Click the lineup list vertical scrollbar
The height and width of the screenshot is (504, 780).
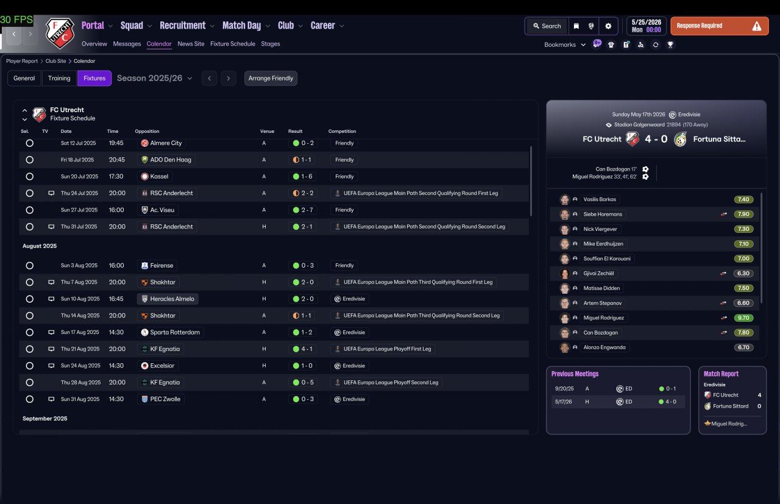tap(762, 248)
